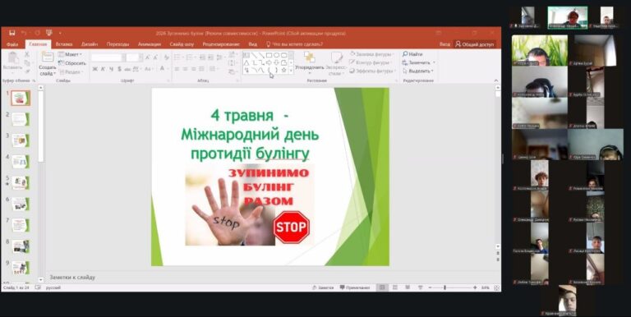The image size is (631, 317).
Task: Open the Макет layout dropdown
Action: click(x=70, y=54)
